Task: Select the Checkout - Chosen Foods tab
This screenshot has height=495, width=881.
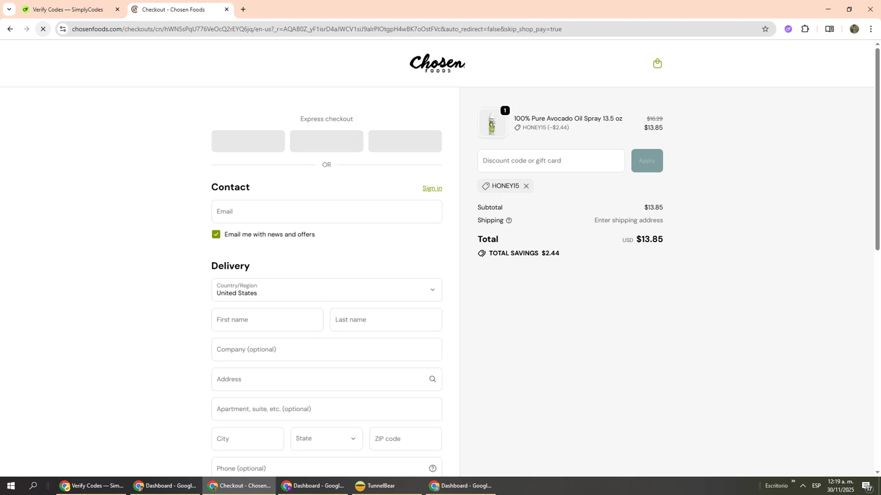Action: coord(173,9)
